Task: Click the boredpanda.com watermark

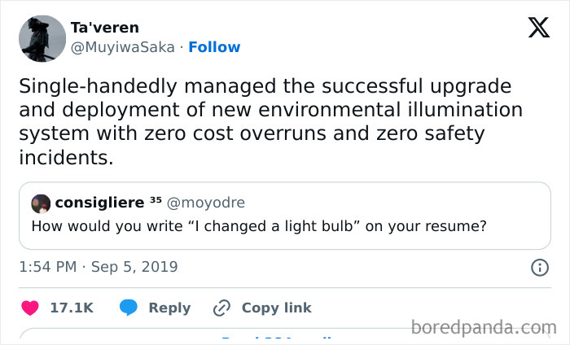Action: 484,328
